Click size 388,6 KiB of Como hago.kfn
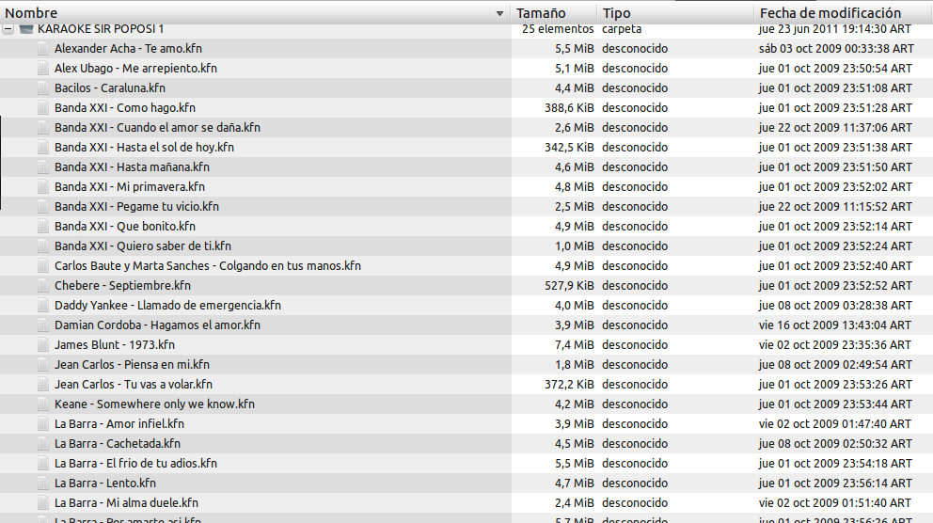 569,107
